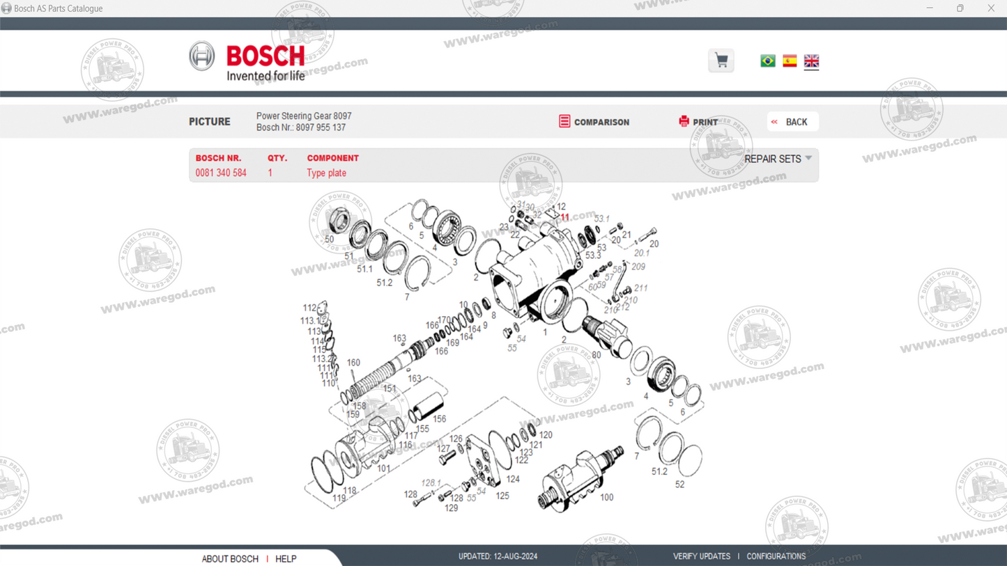Select Bosch number 0081 340 584
This screenshot has height=566, width=1007.
221,173
